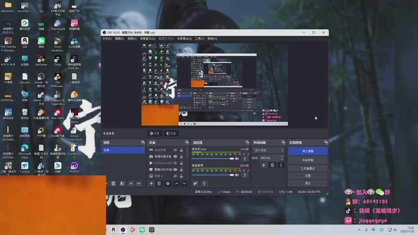This screenshot has height=235, width=418.
Task: Open the 淡入淡出 transition dropdown
Action: [x=269, y=150]
